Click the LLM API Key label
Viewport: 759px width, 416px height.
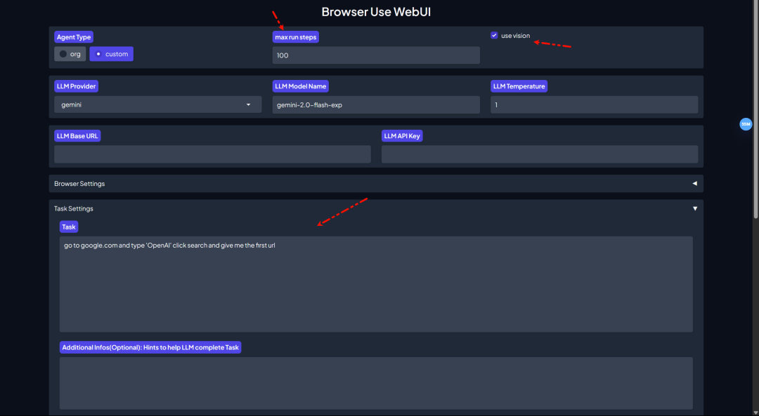[x=402, y=136]
